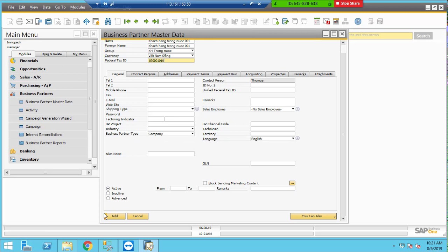
Task: Open the Industry dropdown
Action: pyautogui.click(x=192, y=129)
